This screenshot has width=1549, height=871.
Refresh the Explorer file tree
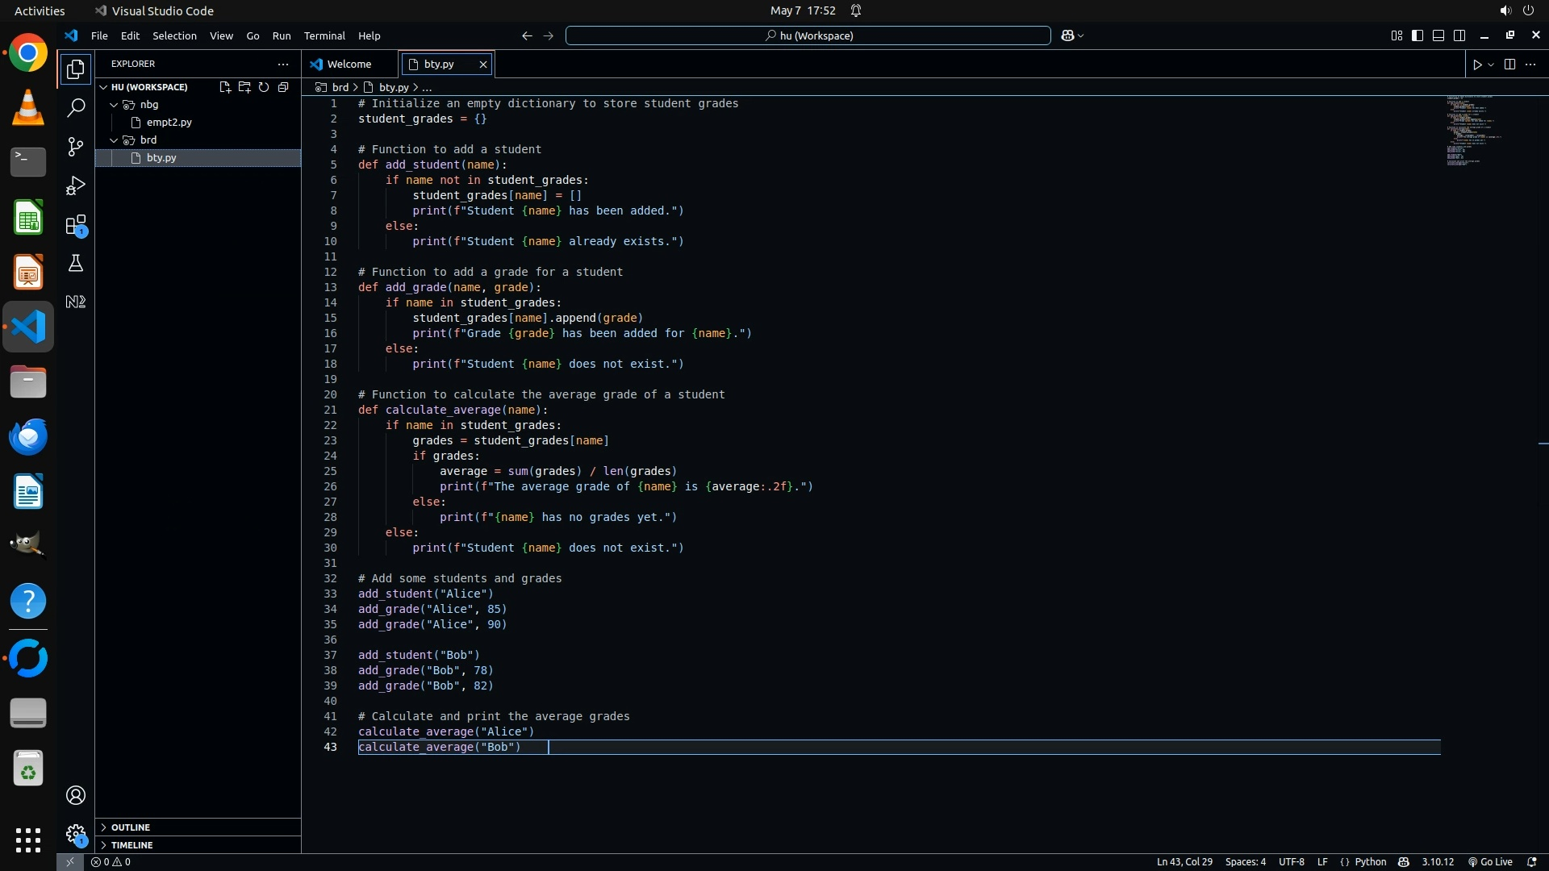click(264, 87)
